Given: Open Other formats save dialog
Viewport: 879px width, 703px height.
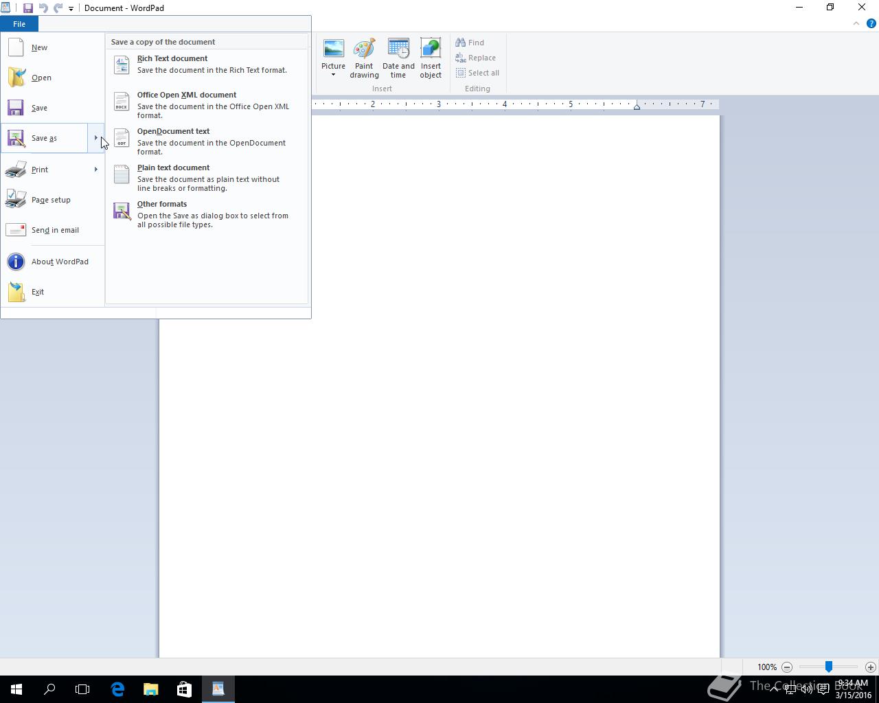Looking at the screenshot, I should [x=207, y=214].
